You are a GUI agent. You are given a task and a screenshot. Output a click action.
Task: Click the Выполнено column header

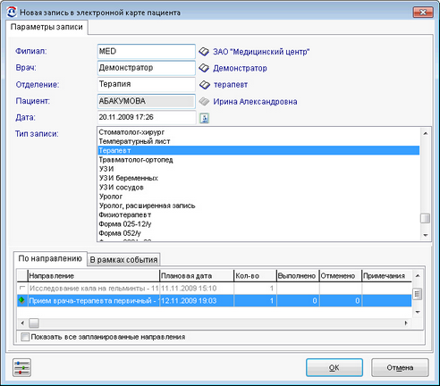tap(298, 276)
